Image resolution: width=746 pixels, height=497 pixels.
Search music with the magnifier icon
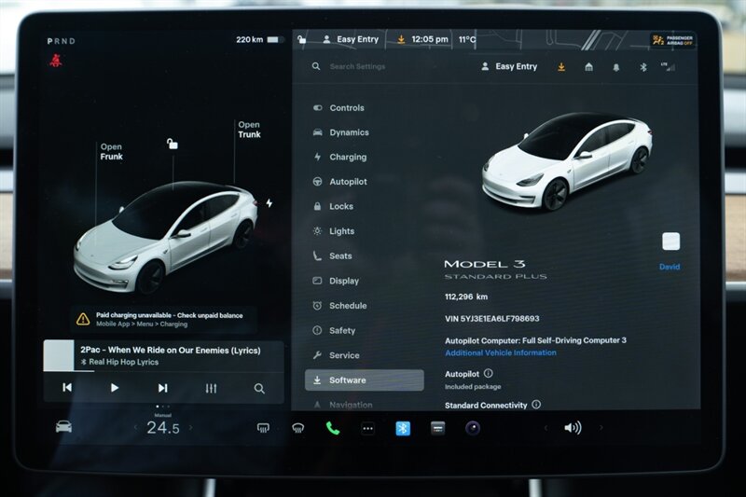click(259, 388)
